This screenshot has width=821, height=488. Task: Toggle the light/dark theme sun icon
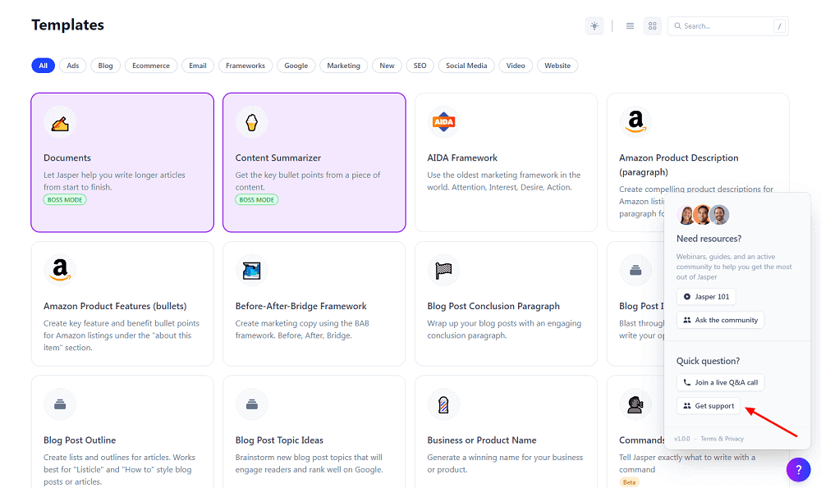[x=594, y=25]
